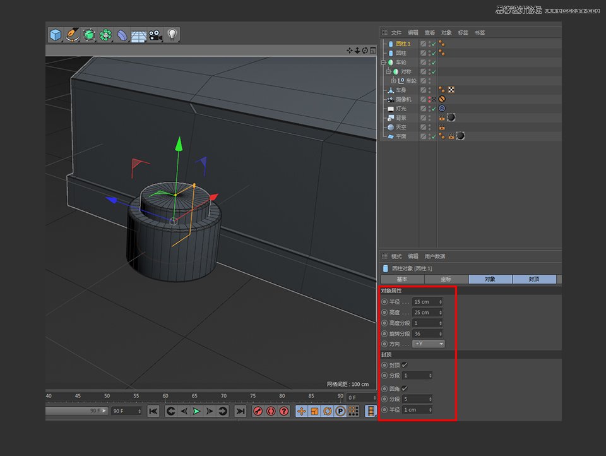Select the Cube primitive tool in the toolbar

54,35
